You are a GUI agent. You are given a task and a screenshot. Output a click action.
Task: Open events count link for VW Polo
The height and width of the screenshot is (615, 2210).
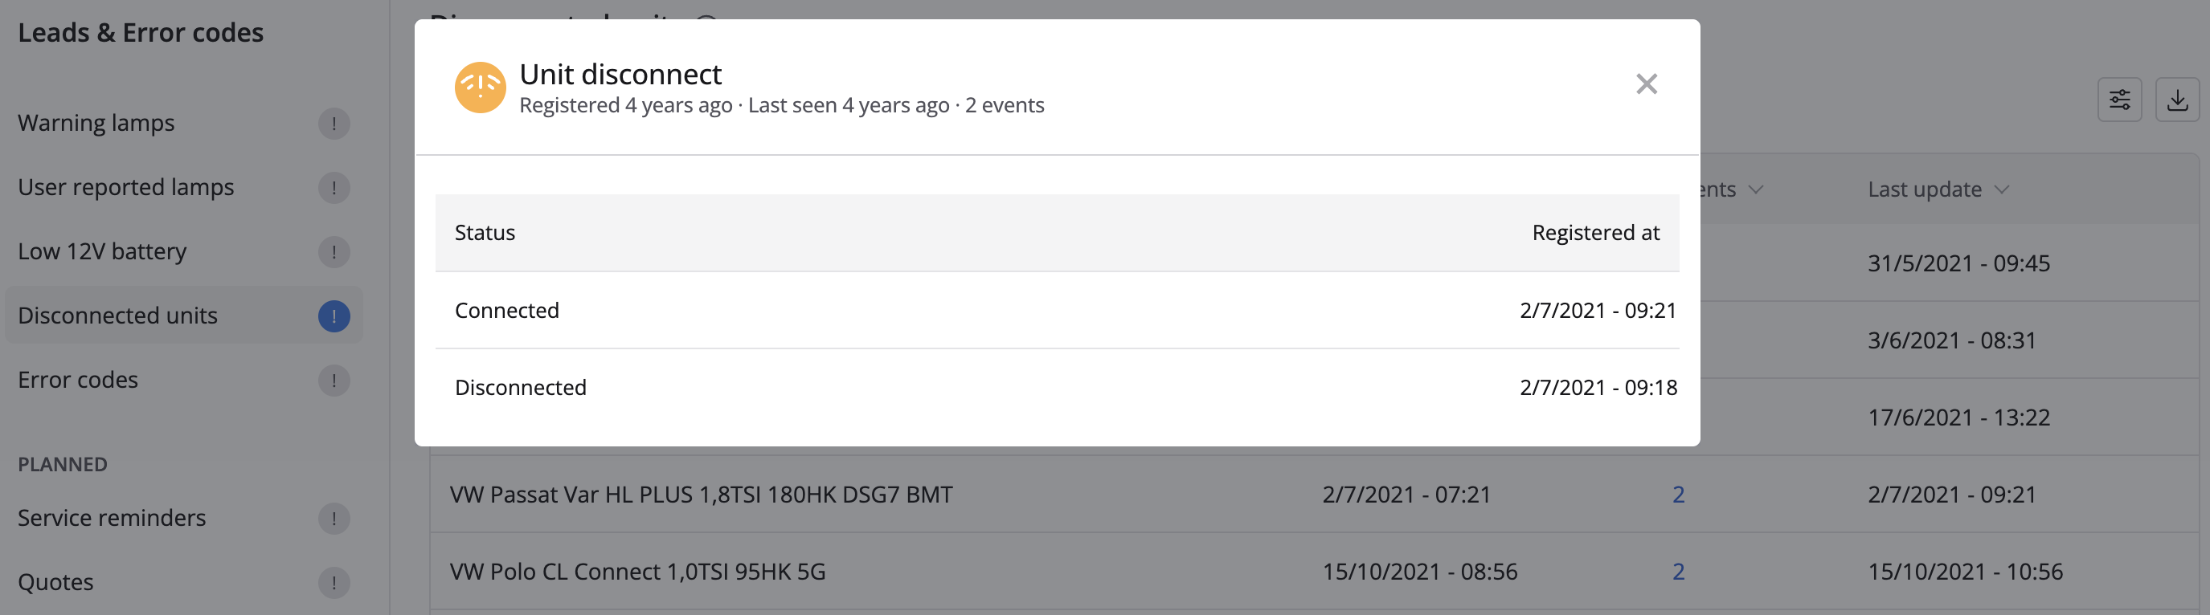[x=1678, y=572]
